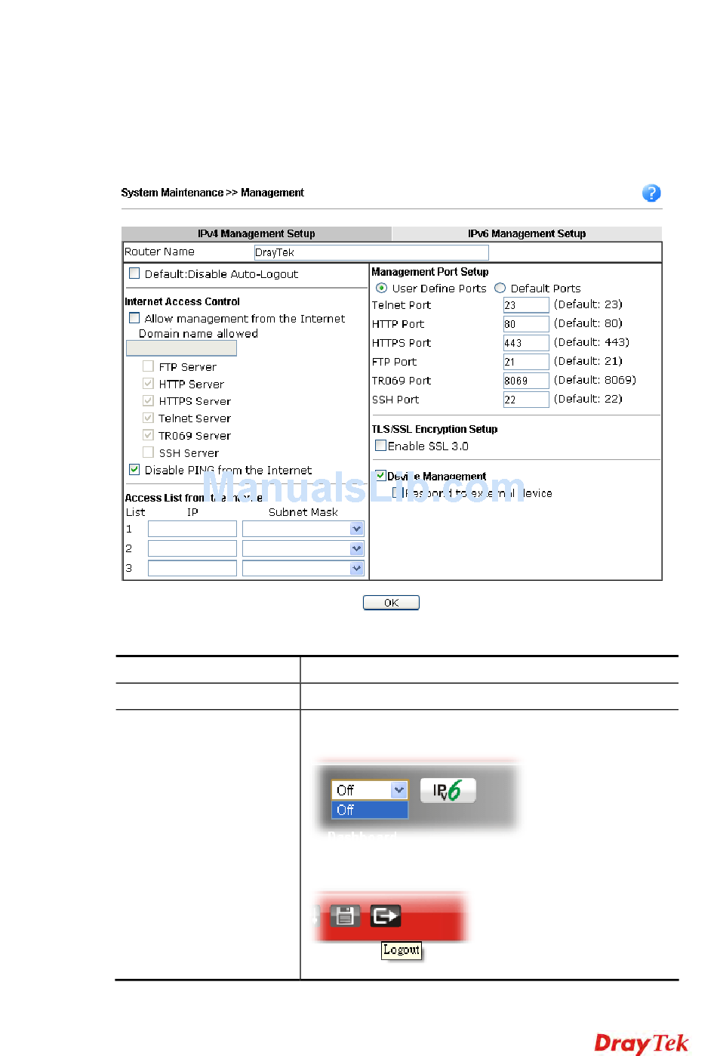This screenshot has height=1056, width=717.
Task: Toggle the Telnet Server checkbox
Action: (x=148, y=418)
